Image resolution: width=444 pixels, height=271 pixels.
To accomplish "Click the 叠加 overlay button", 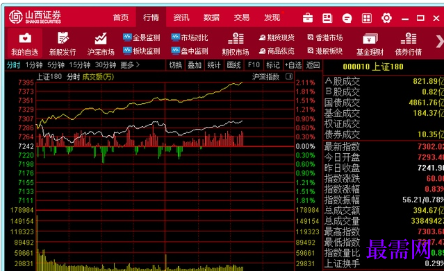I will 195,65.
